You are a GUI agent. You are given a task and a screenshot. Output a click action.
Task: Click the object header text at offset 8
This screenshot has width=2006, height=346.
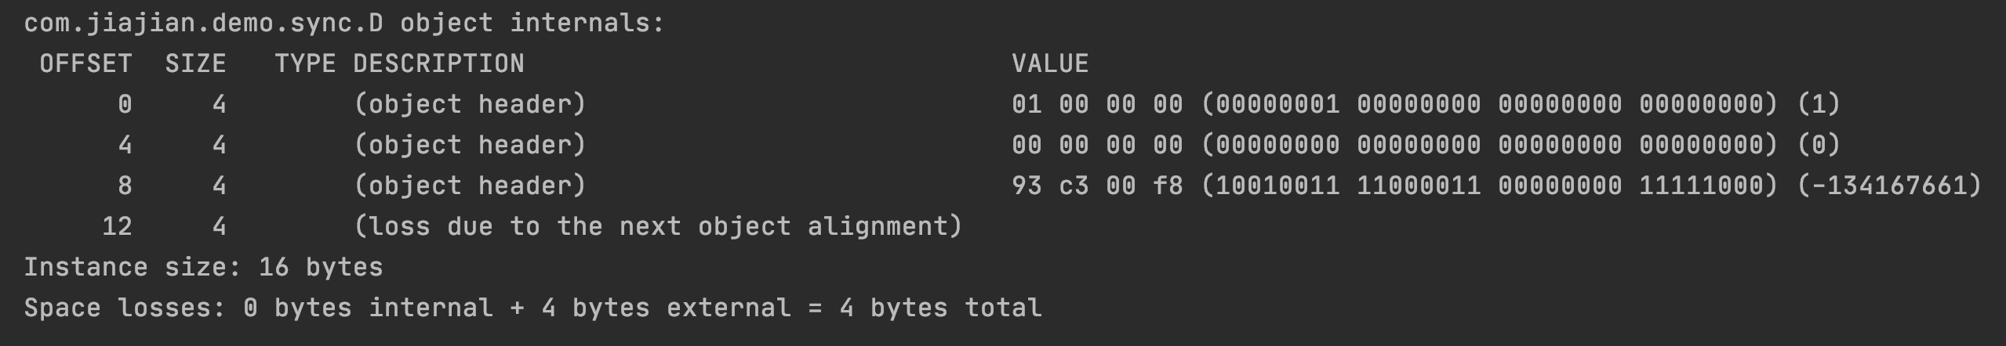[x=470, y=186]
